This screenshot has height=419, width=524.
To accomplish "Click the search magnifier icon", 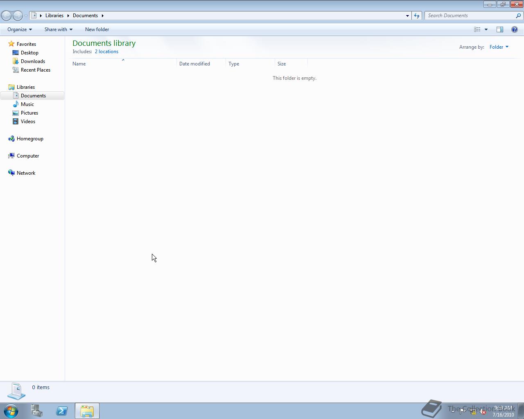I will [518, 16].
